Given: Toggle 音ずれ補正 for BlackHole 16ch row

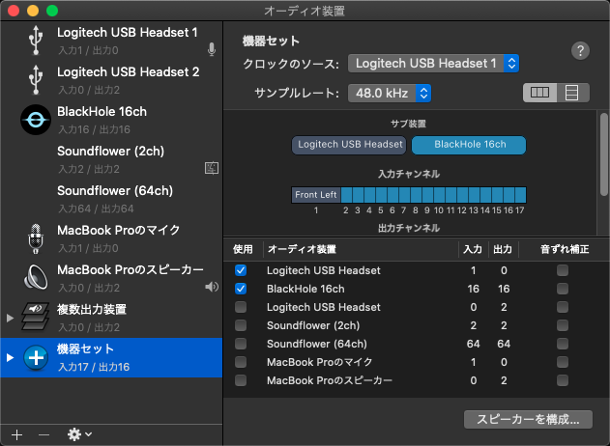Looking at the screenshot, I should coord(563,289).
